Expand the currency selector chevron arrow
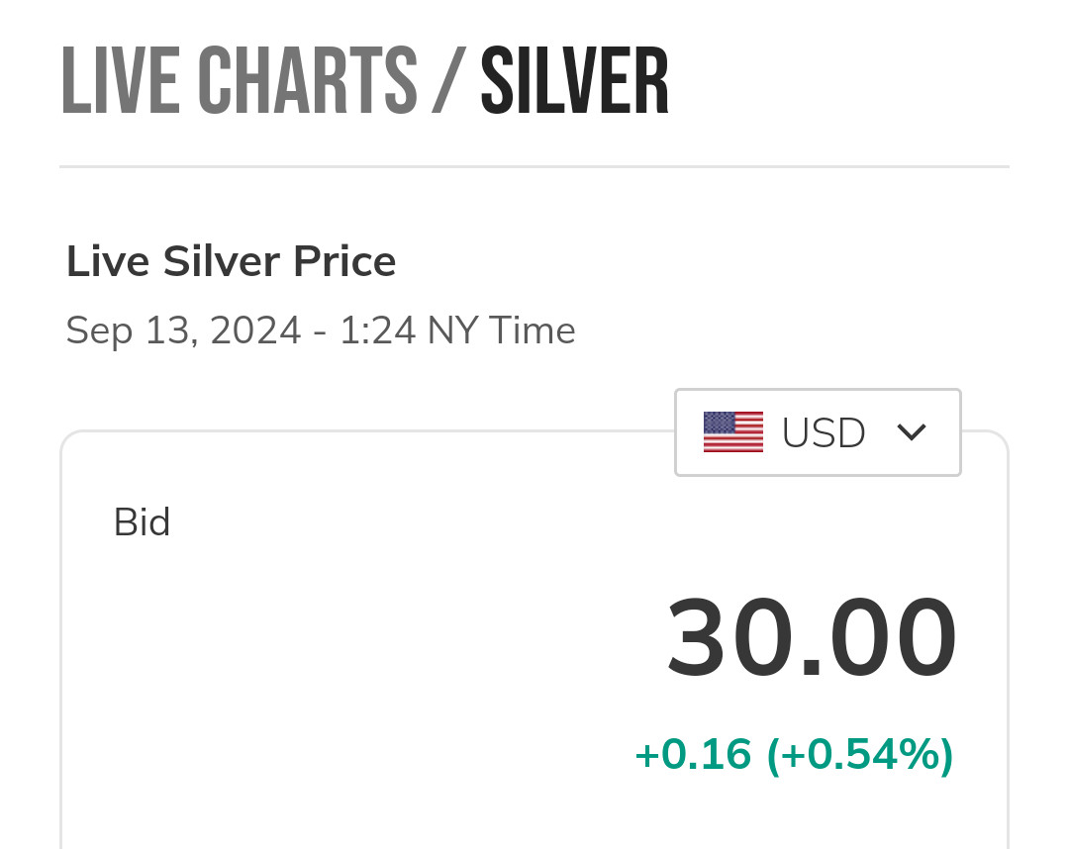This screenshot has width=1069, height=849. (x=911, y=432)
